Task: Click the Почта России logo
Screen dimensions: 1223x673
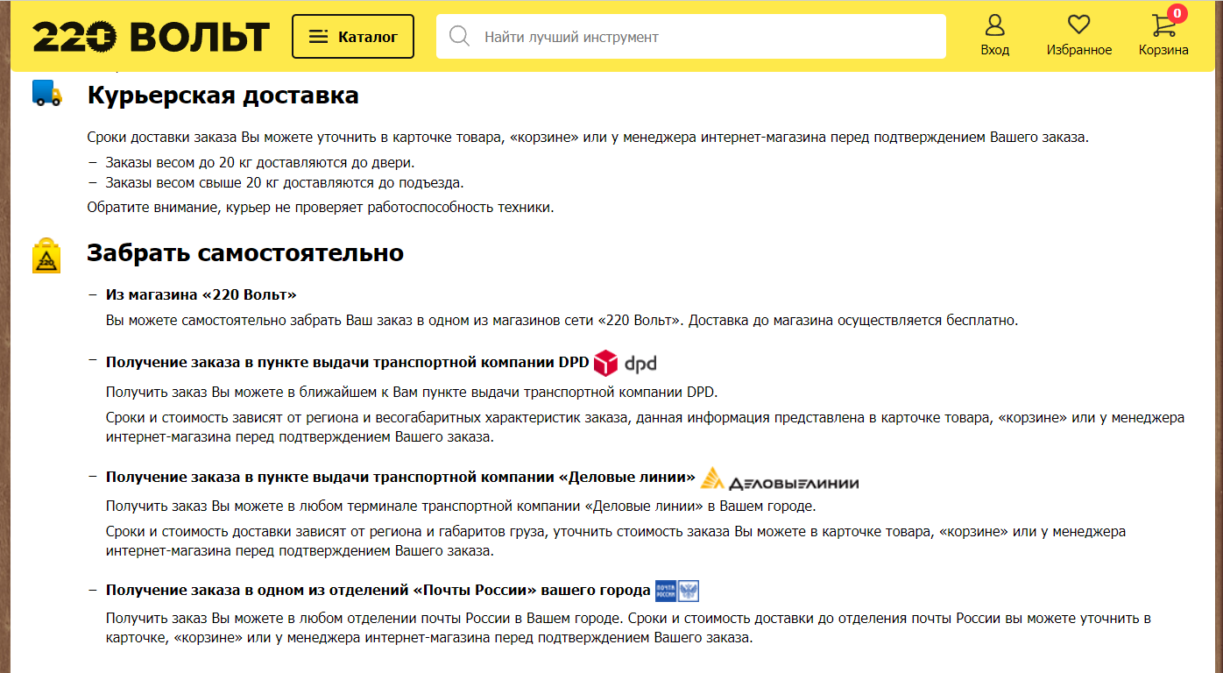Action: tap(677, 591)
